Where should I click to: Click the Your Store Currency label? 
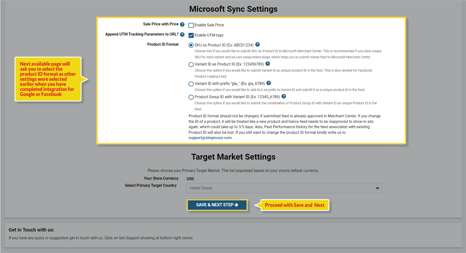click(x=161, y=178)
